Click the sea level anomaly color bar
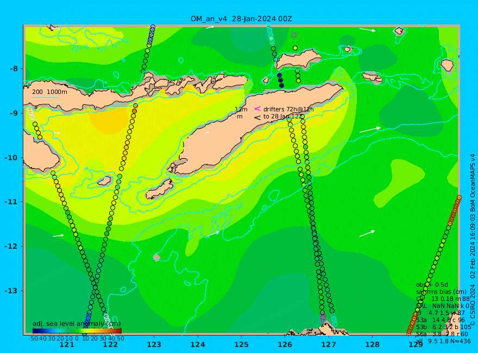Screen dimensions: 478x353 [x=77, y=331]
